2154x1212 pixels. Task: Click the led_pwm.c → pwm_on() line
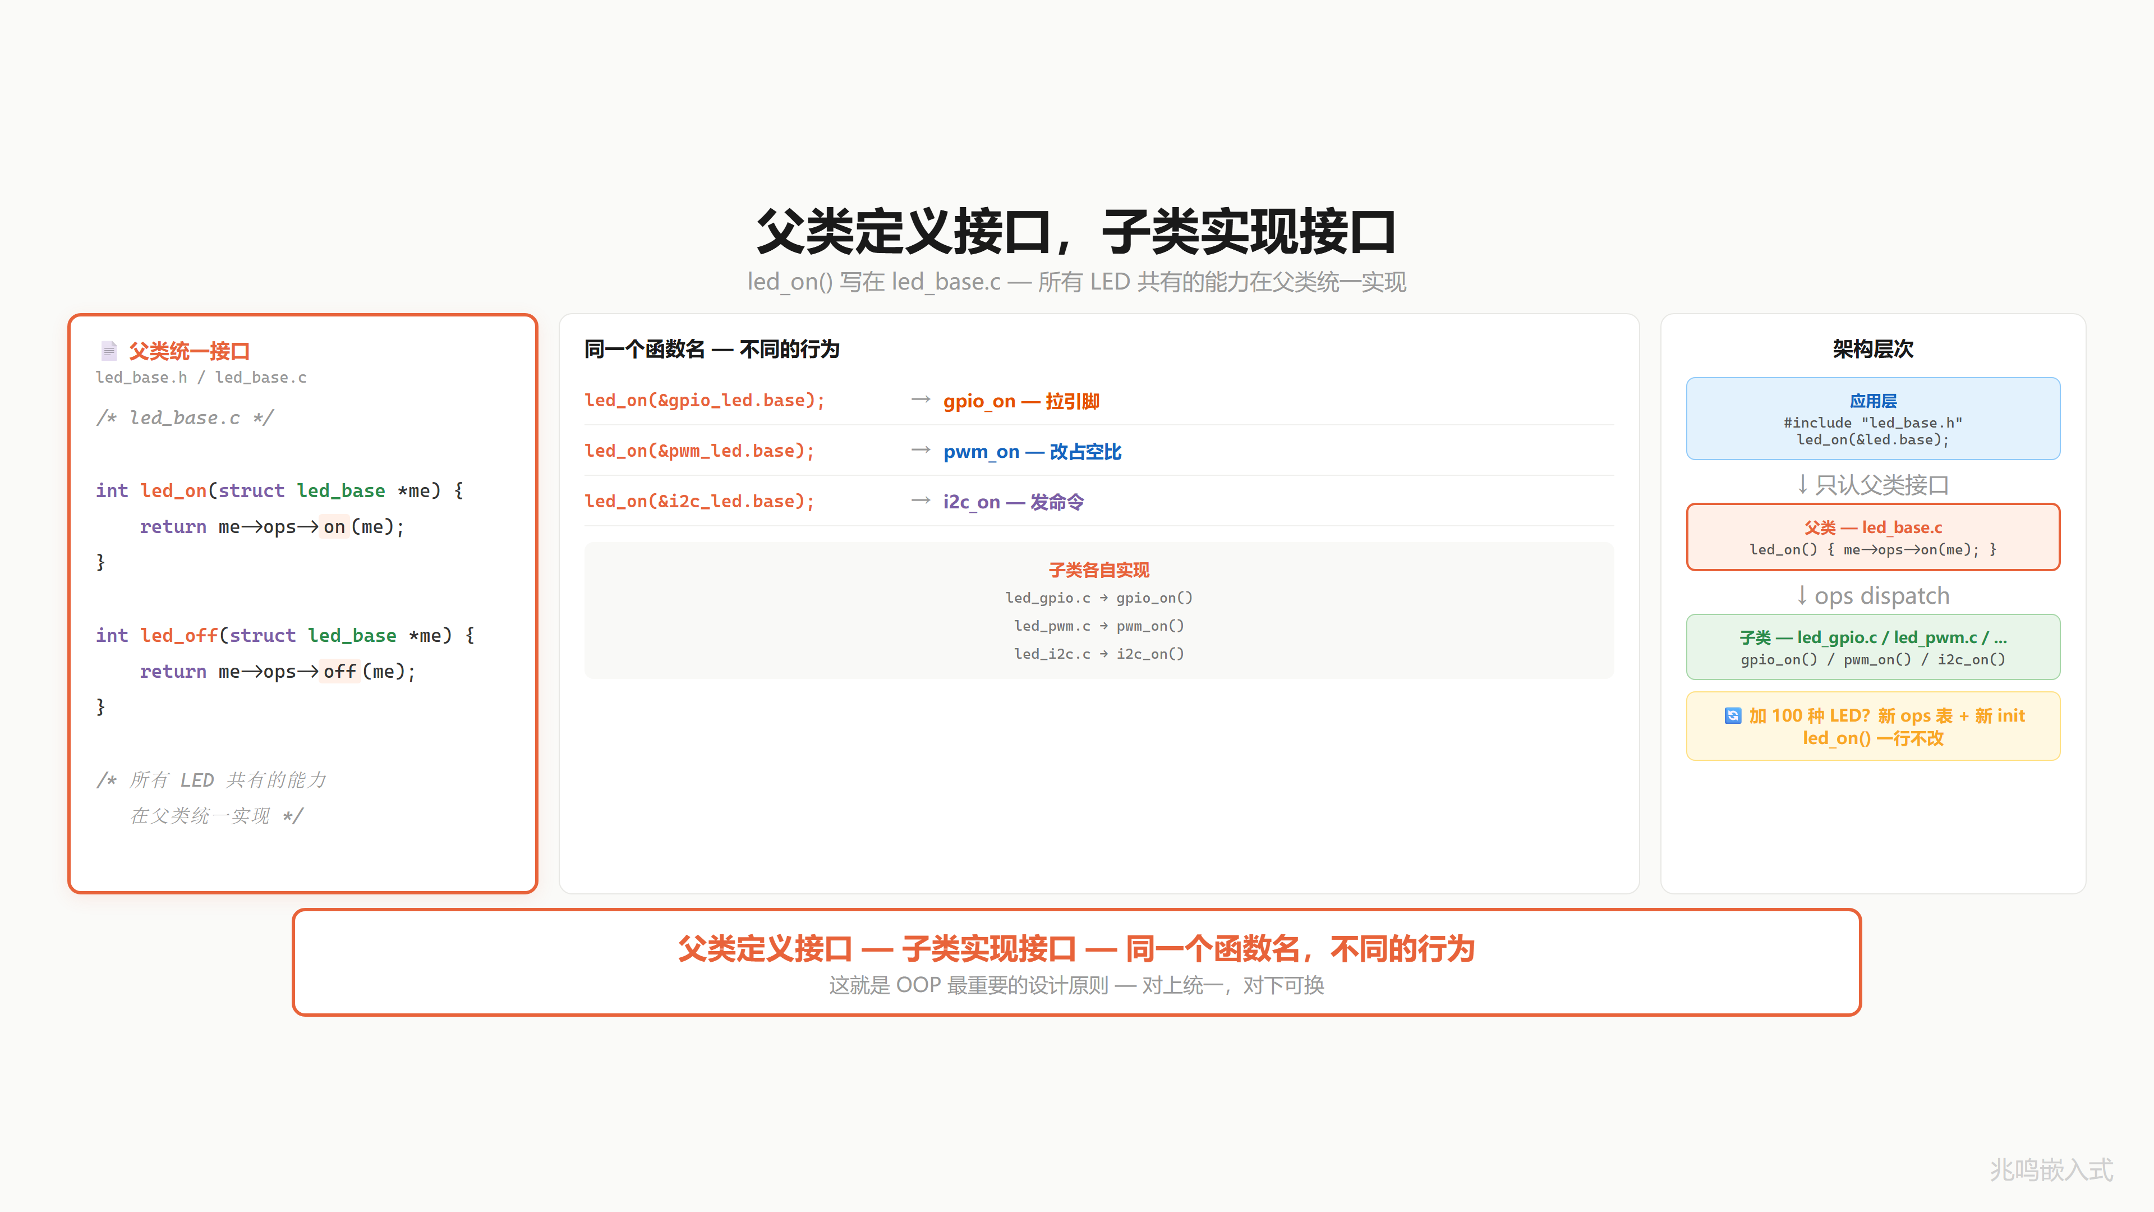(1099, 626)
